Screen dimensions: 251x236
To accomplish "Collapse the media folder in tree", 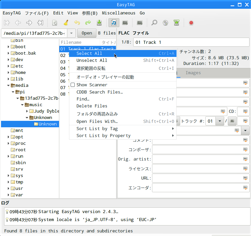I will 8,86.
